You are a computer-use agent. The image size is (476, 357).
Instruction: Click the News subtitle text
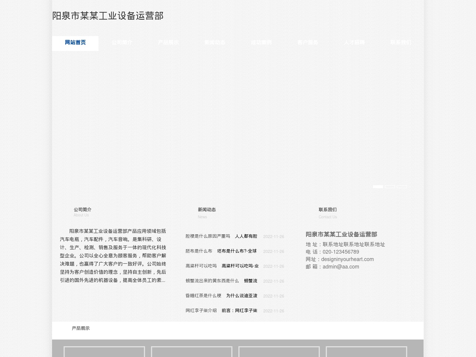tap(202, 217)
